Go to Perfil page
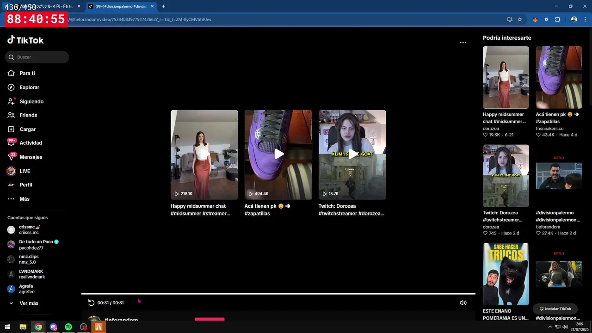 coord(20,185)
